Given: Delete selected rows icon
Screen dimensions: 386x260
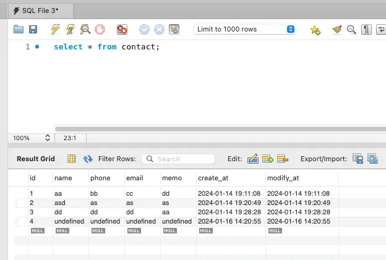Looking at the screenshot, I should tap(282, 159).
